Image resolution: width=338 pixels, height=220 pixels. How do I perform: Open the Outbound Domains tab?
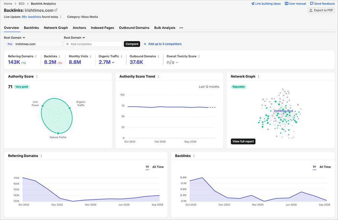click(x=134, y=28)
